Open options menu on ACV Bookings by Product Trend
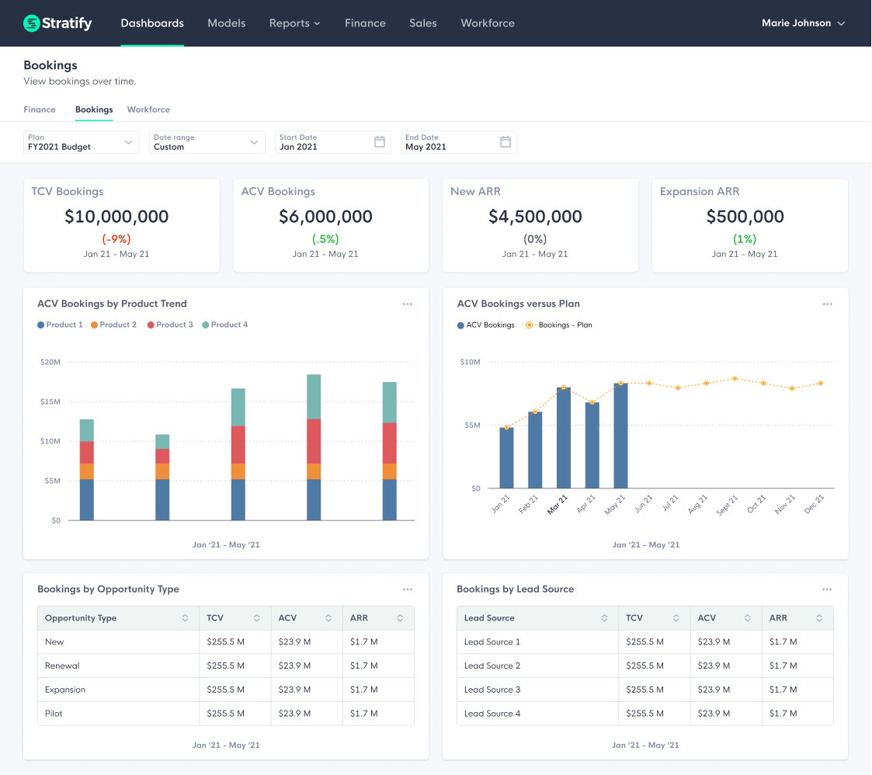 [x=408, y=304]
